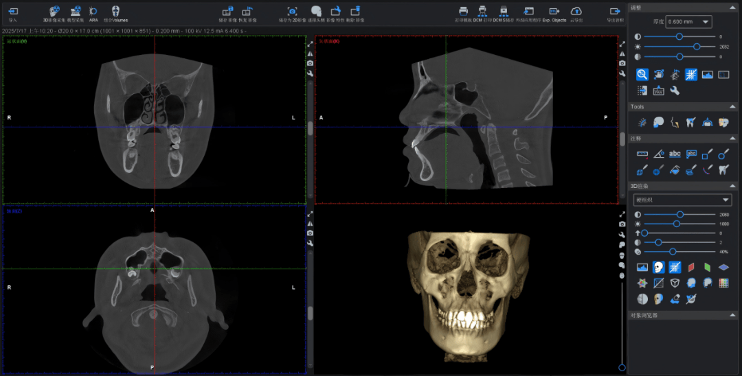
Task: Open the 厚度 0.600 mm dropdown
Action: (x=688, y=22)
